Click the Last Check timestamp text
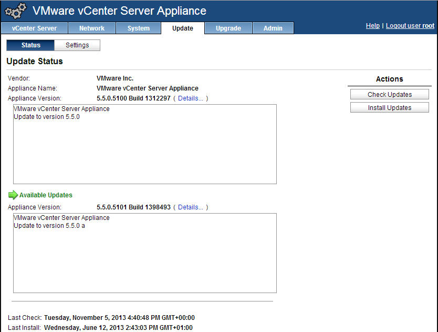438x332 pixels. (119, 318)
